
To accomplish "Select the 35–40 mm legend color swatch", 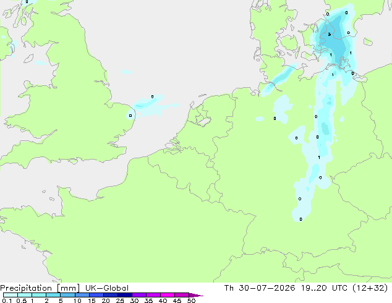I will (x=153, y=295).
